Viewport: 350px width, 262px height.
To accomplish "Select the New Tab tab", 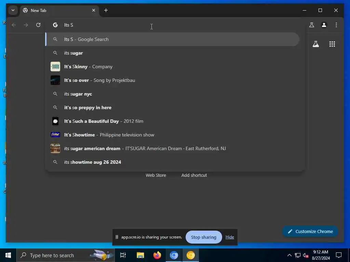I will click(x=59, y=11).
